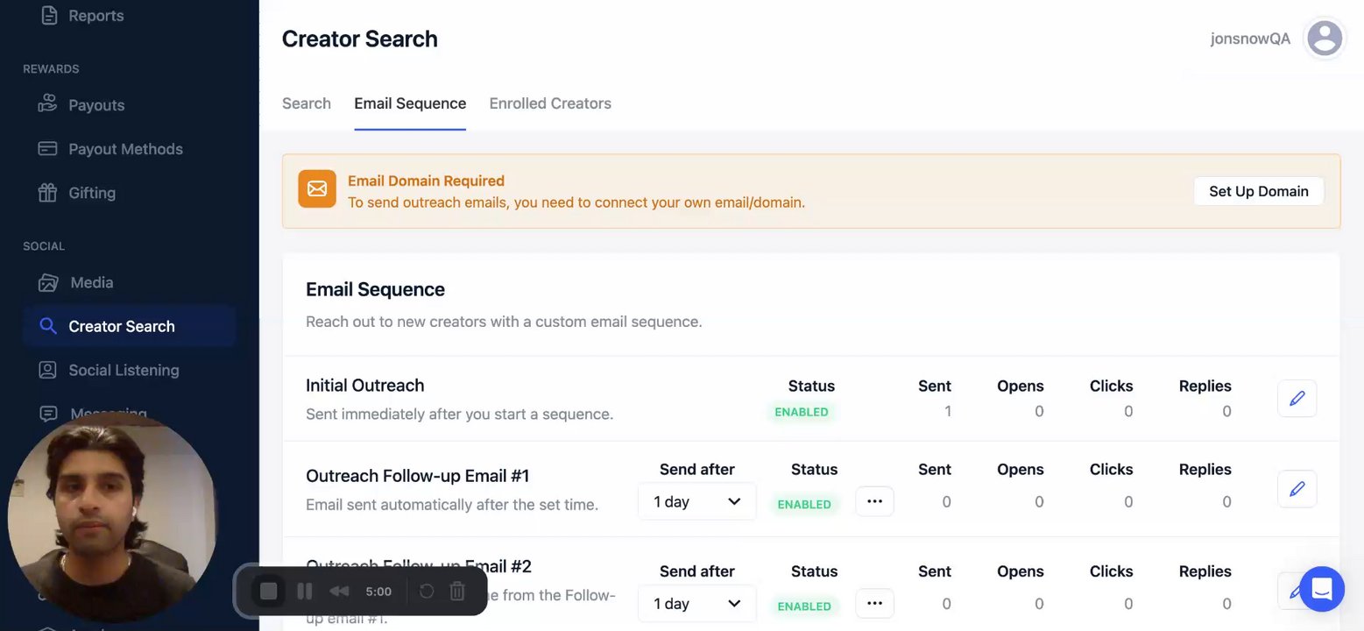Go to Gifting in the sidebar
Screen dimensions: 1364x631
coord(91,193)
